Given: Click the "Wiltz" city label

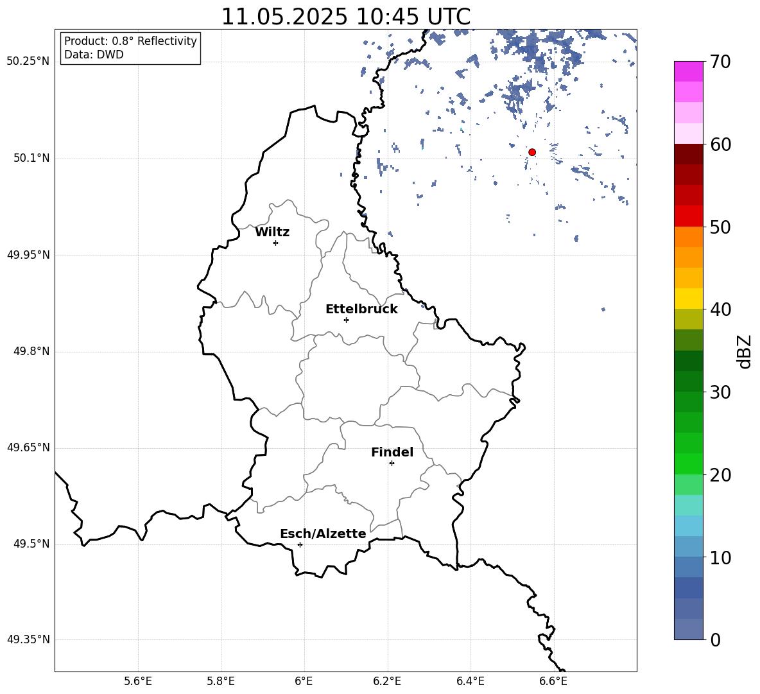Looking at the screenshot, I should pyautogui.click(x=272, y=232).
